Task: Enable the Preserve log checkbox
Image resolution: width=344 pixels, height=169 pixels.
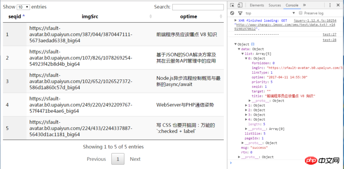Action: [x=301, y=13]
